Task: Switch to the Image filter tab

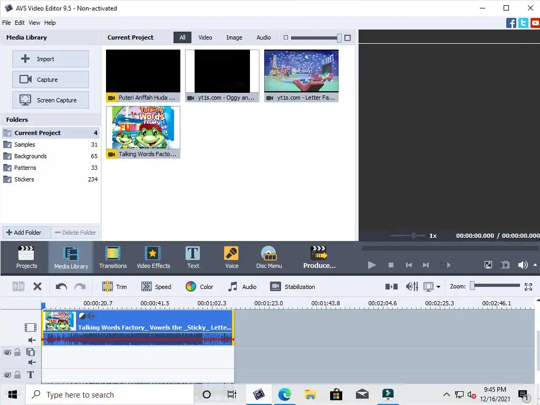Action: point(234,37)
